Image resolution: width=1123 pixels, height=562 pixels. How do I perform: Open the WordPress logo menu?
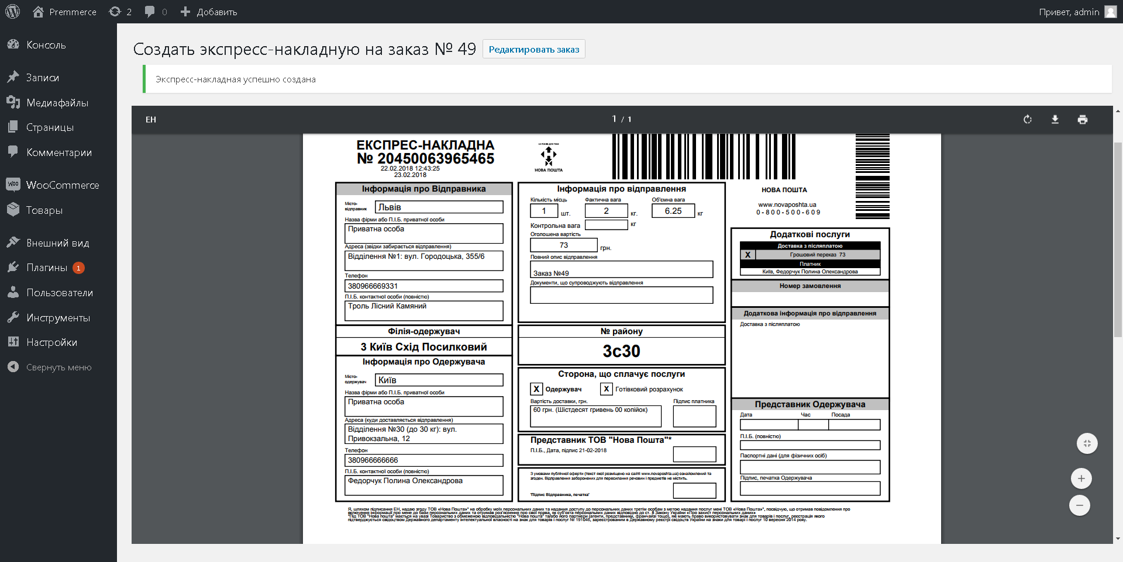pyautogui.click(x=13, y=12)
